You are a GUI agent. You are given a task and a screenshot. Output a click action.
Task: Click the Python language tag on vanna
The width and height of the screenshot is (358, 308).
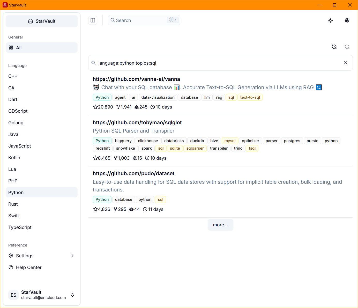pyautogui.click(x=102, y=97)
